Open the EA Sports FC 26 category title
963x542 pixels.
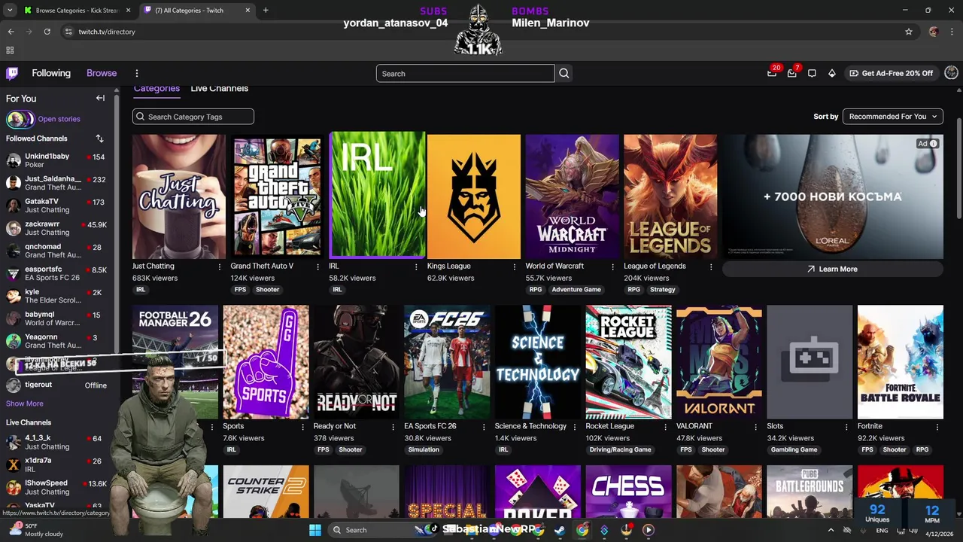click(430, 426)
